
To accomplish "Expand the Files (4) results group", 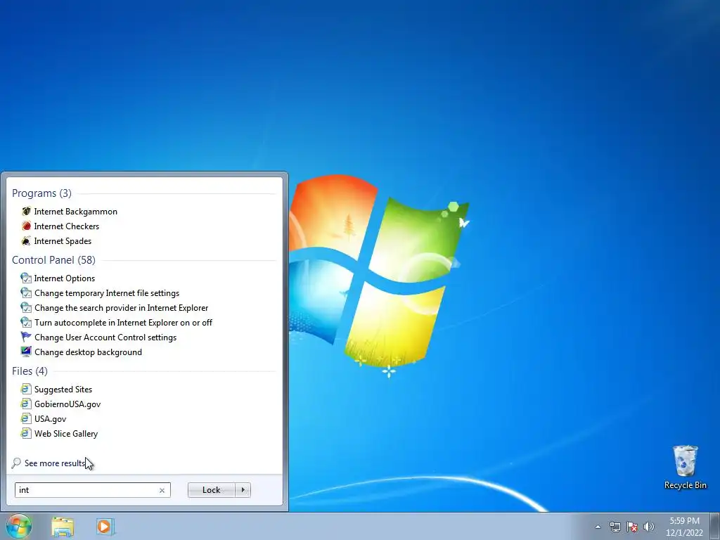I will (30, 371).
